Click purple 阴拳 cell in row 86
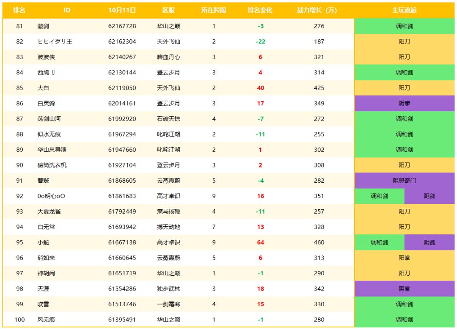 [x=405, y=103]
